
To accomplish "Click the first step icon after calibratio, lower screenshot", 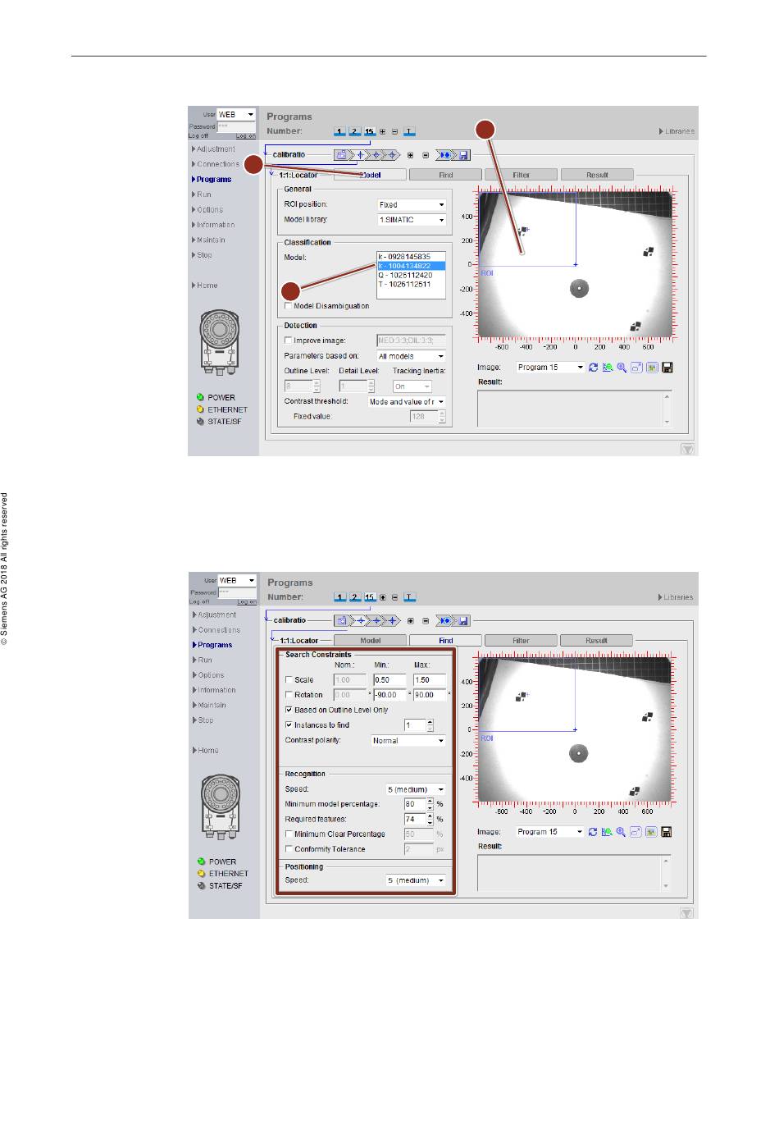I will pyautogui.click(x=342, y=620).
